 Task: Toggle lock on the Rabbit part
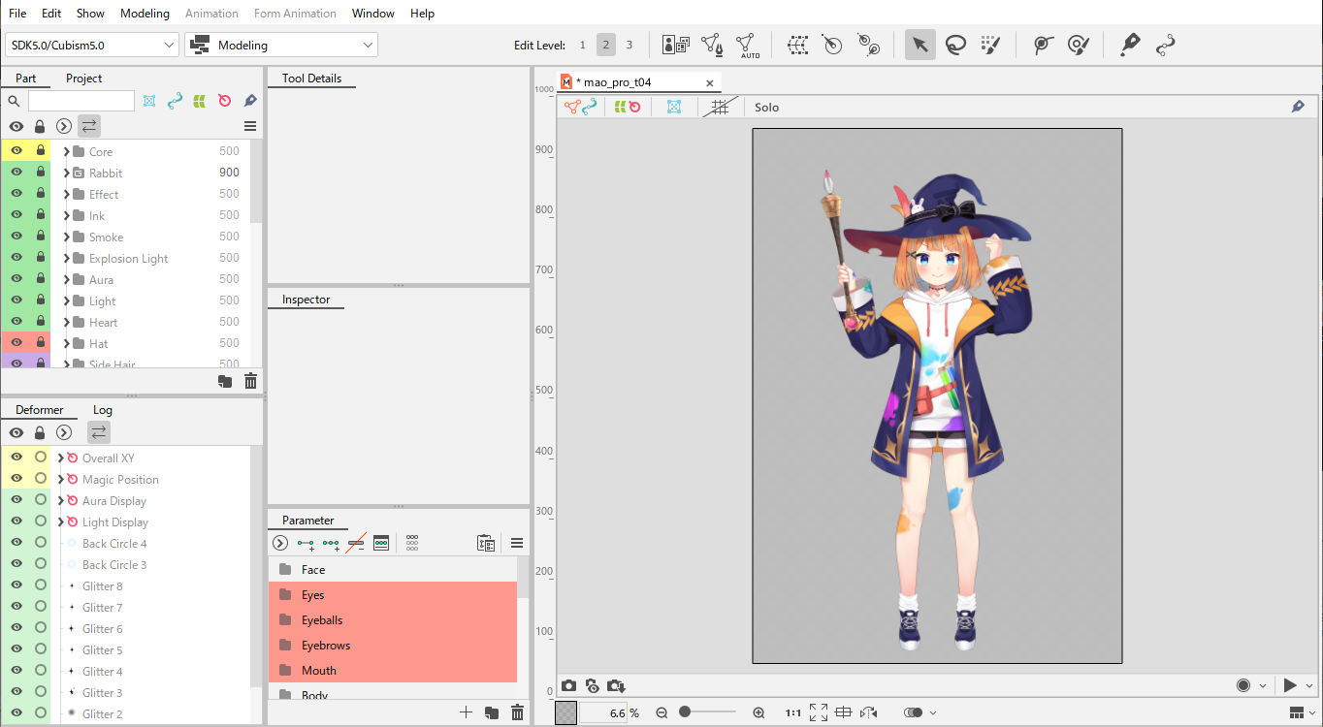click(41, 173)
